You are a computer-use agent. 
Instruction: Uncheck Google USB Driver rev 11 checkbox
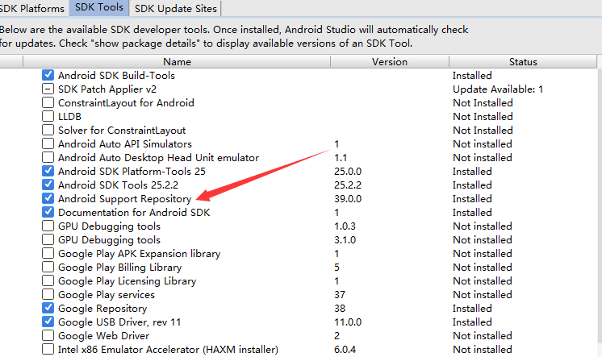pyautogui.click(x=48, y=322)
